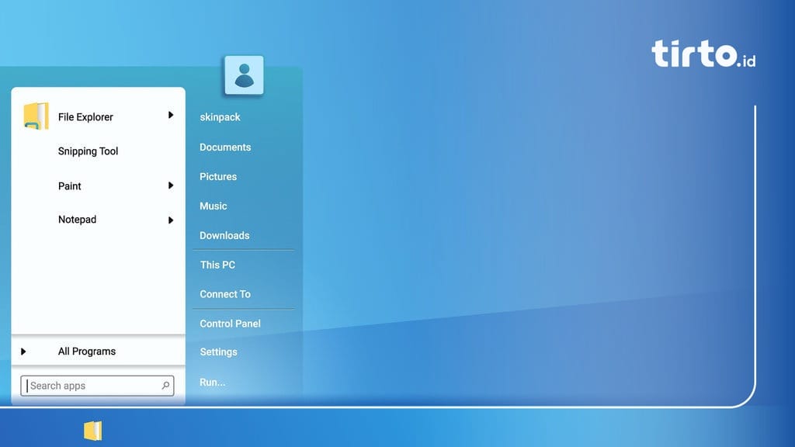Open the Downloads folder
Screen dimensions: 795x447
coord(224,235)
